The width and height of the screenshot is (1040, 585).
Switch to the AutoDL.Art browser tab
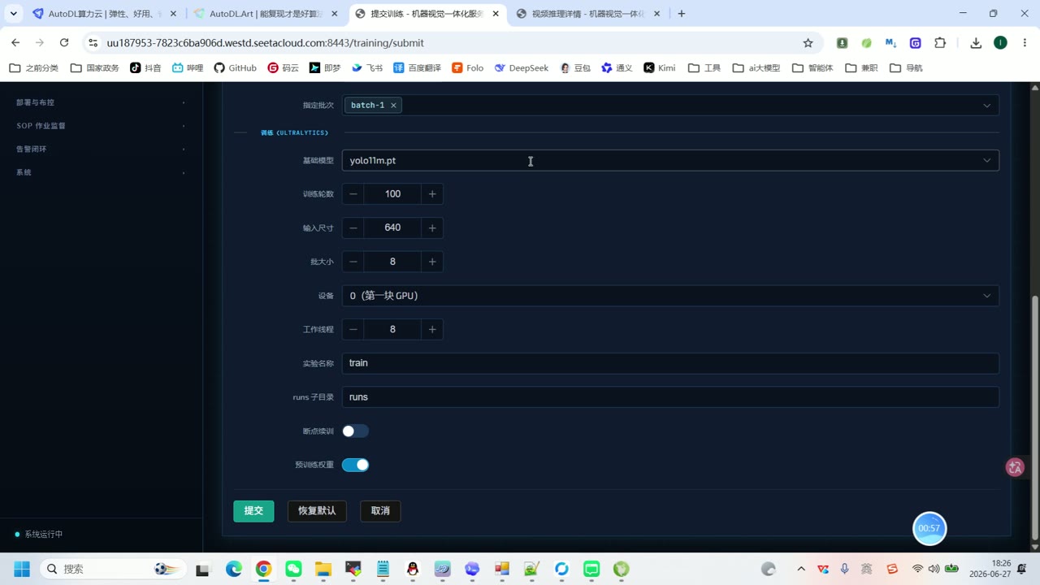pos(265,14)
